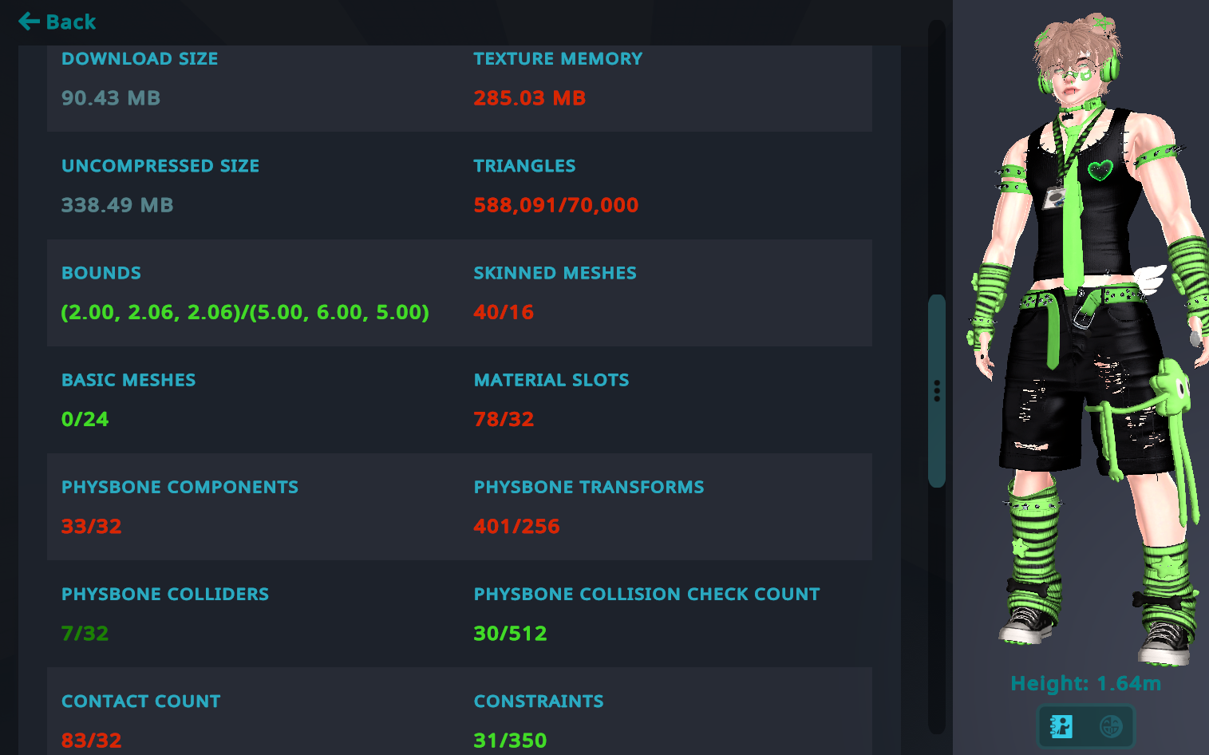Click the Back arrow icon
The height and width of the screenshot is (755, 1209).
[29, 22]
